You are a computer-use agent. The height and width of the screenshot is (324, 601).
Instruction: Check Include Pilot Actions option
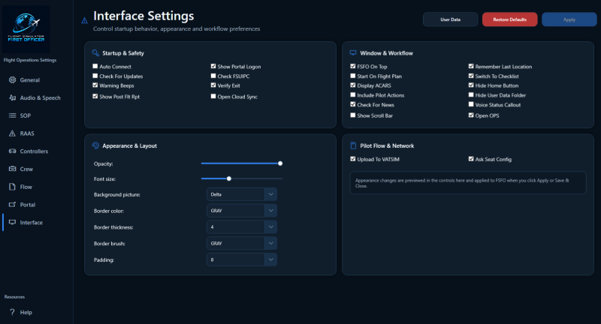[352, 94]
